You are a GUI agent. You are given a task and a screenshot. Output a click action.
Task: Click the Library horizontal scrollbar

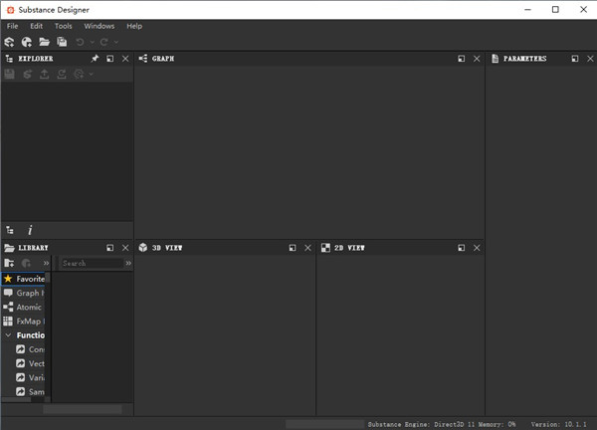82,409
